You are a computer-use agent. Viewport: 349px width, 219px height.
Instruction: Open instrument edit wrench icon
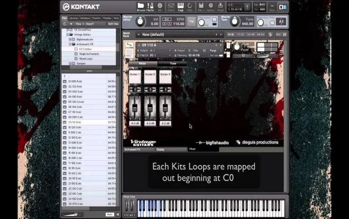tap(129, 45)
